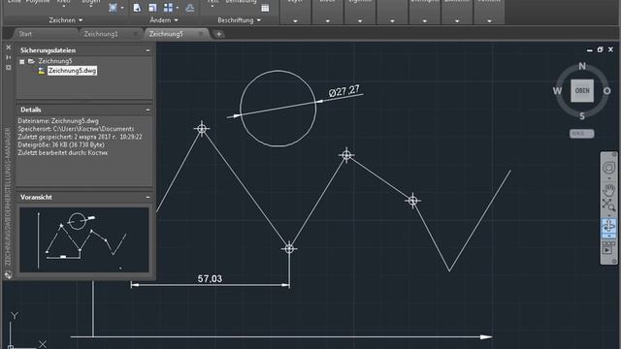Open the hatch icon dropdown arrow
The height and width of the screenshot is (349, 621).
pos(122,8)
